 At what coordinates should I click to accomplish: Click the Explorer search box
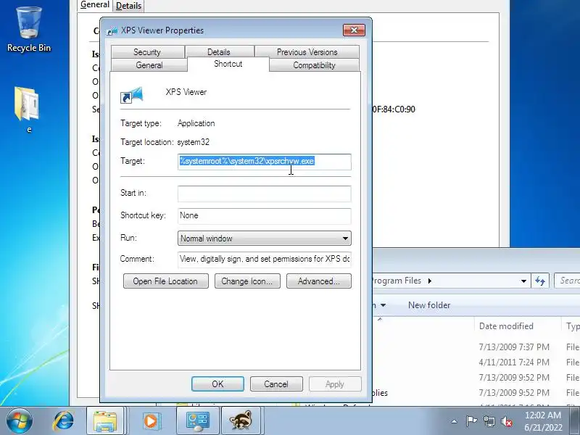(x=567, y=281)
